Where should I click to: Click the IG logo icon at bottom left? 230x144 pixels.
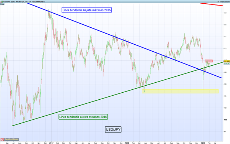[2, 139]
